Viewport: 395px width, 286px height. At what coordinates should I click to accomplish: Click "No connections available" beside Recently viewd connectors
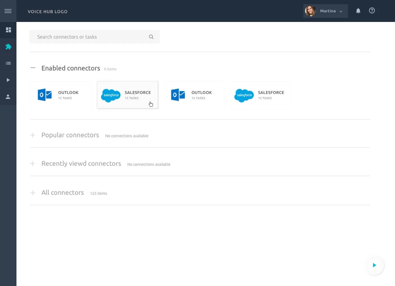pyautogui.click(x=149, y=164)
